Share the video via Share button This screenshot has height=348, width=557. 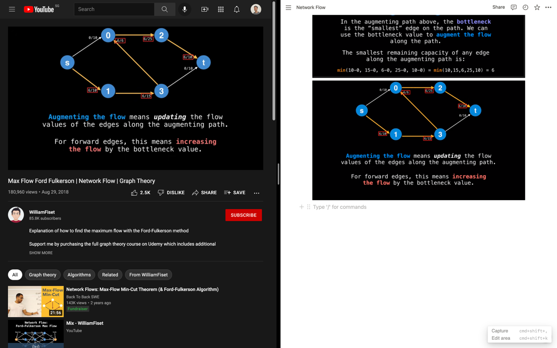click(204, 193)
